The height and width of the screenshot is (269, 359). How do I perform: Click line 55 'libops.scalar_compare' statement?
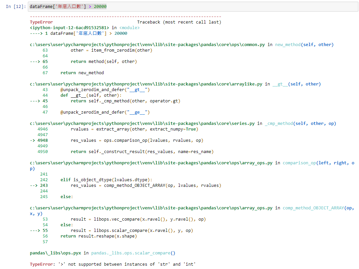point(132,230)
